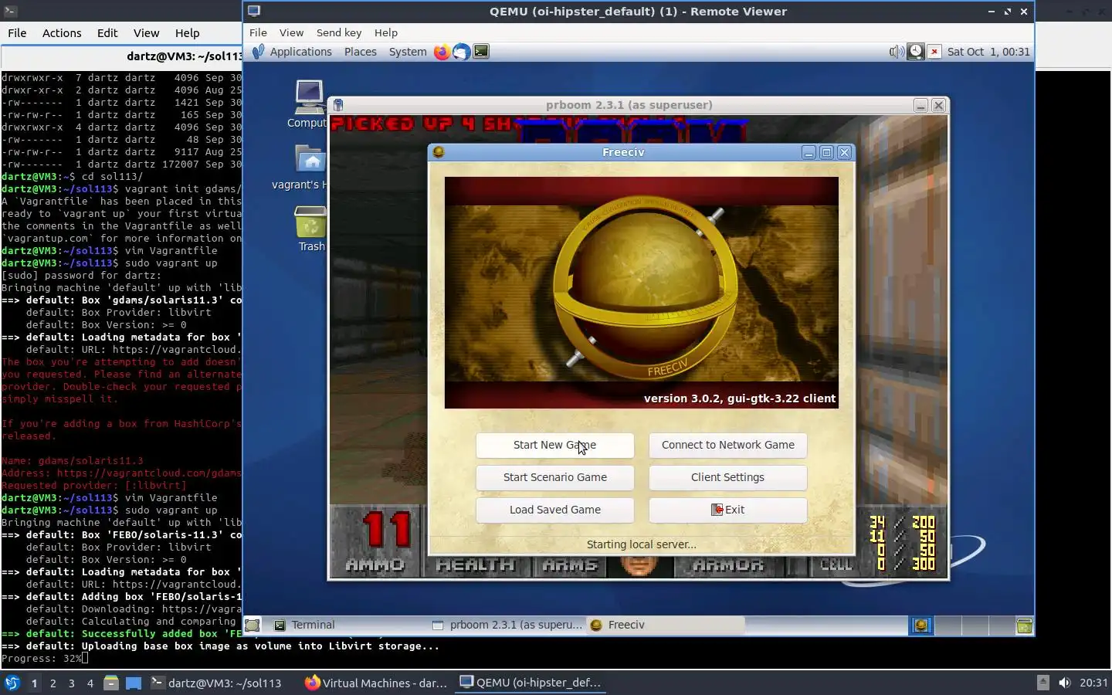Click the terminal Progress: 32% line

coord(45,659)
